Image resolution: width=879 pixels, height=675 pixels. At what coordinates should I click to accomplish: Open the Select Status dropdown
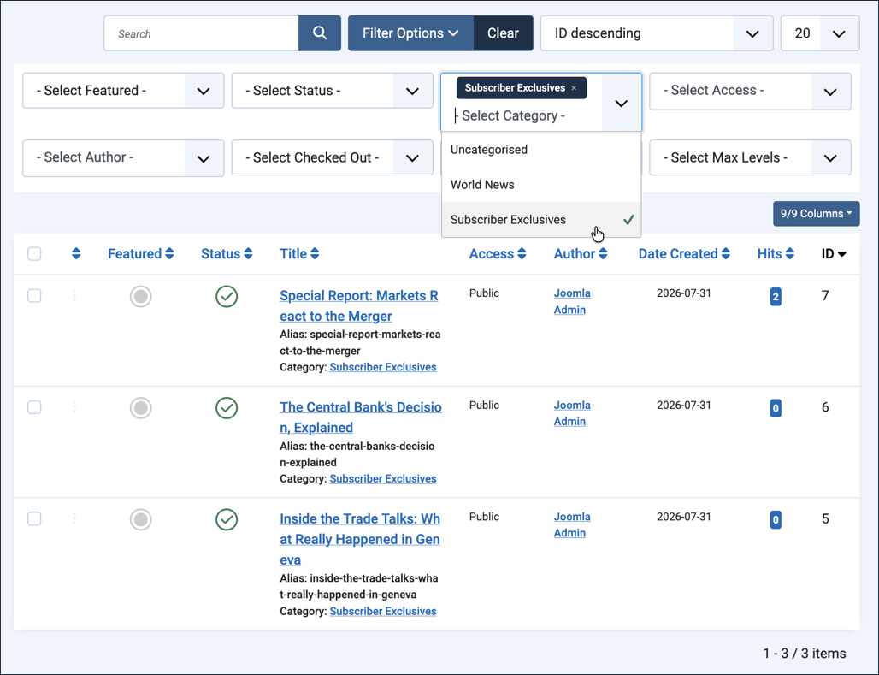pyautogui.click(x=332, y=91)
